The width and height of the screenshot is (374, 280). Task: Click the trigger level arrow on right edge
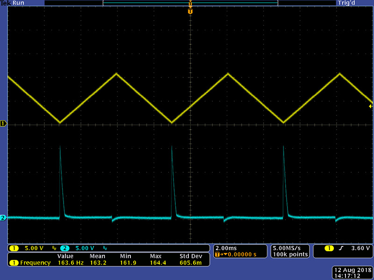tap(371, 106)
